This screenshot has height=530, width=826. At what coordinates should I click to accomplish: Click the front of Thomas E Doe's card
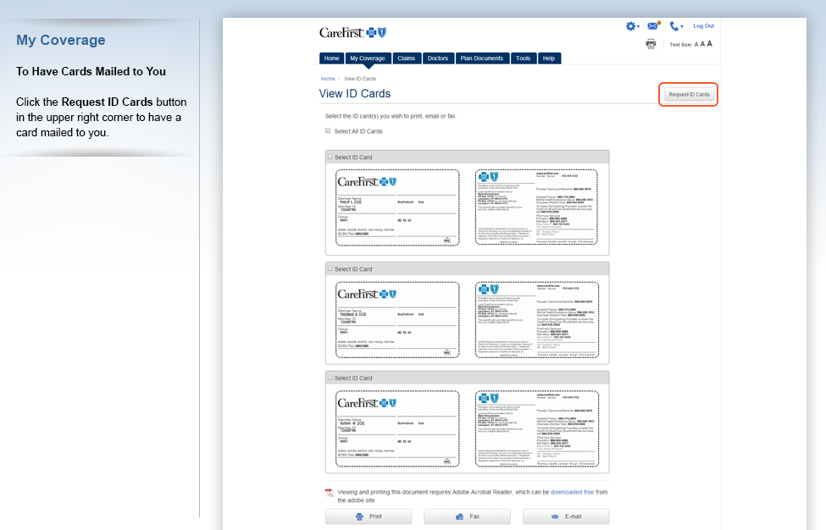coord(397,319)
